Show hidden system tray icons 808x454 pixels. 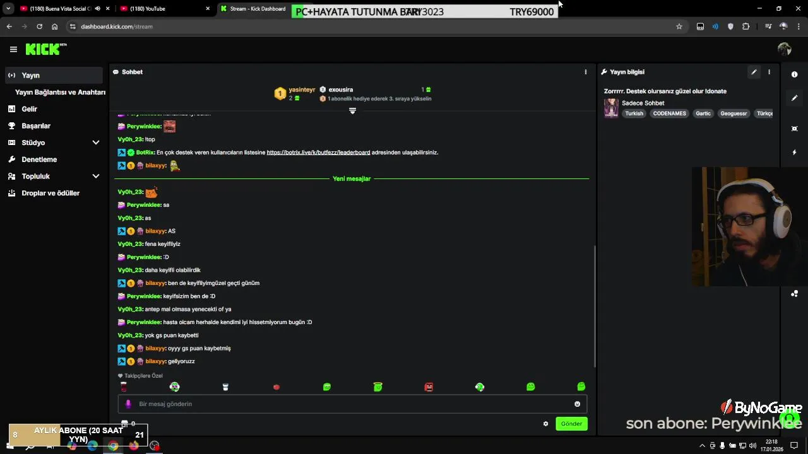click(702, 446)
